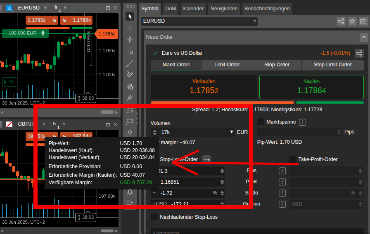Select the crosshair tool in the drawing toolbar

[x=130, y=28]
